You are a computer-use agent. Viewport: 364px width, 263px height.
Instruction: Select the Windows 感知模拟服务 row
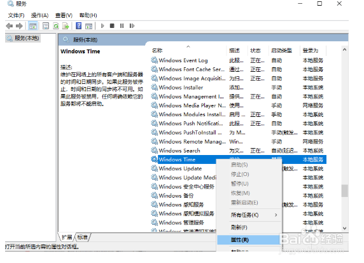click(183, 213)
